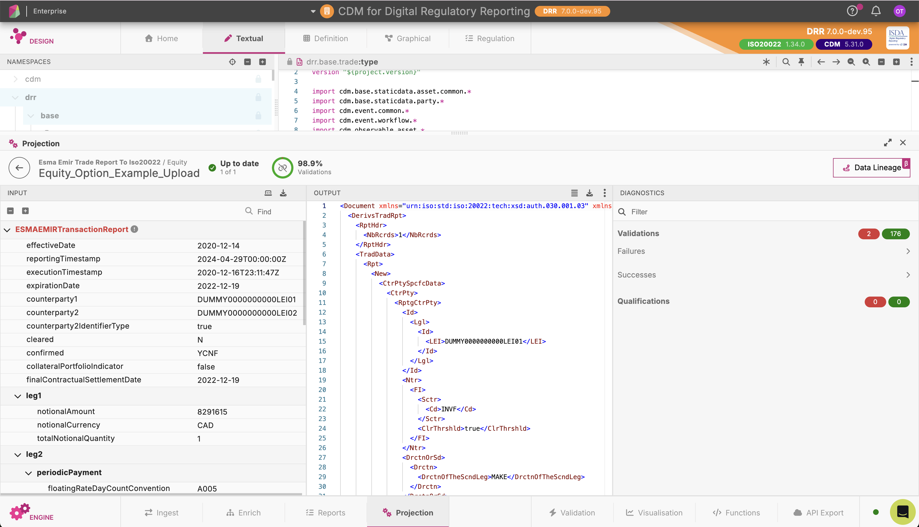The height and width of the screenshot is (527, 919).
Task: Zoom in the editor text
Action: [866, 62]
